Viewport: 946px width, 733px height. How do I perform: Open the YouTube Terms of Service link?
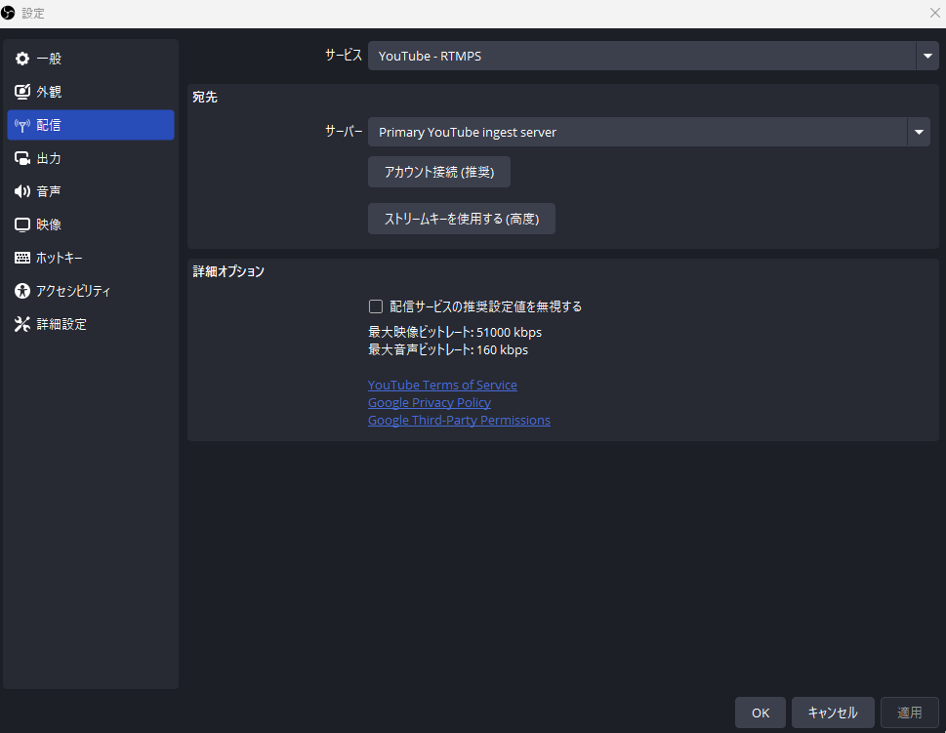click(442, 385)
